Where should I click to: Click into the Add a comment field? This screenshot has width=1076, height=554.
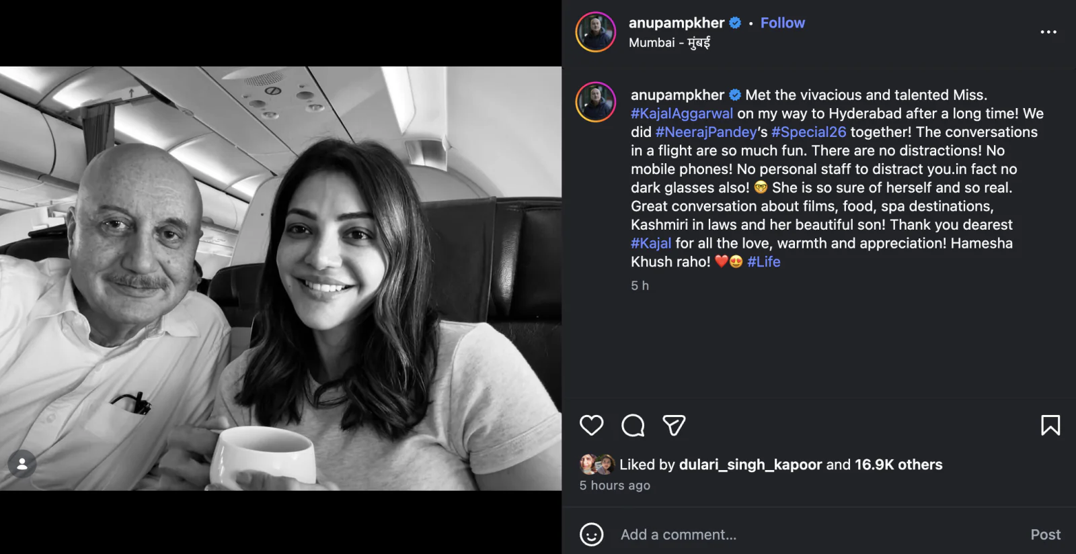[x=678, y=535]
